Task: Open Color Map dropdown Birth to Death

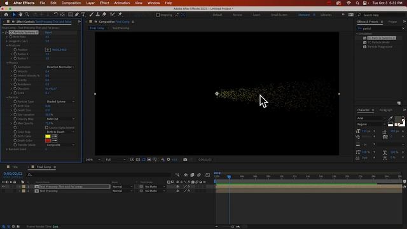Action: (x=60, y=132)
